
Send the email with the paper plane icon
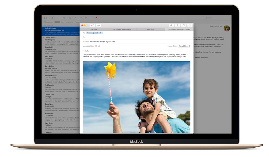(x=92, y=25)
